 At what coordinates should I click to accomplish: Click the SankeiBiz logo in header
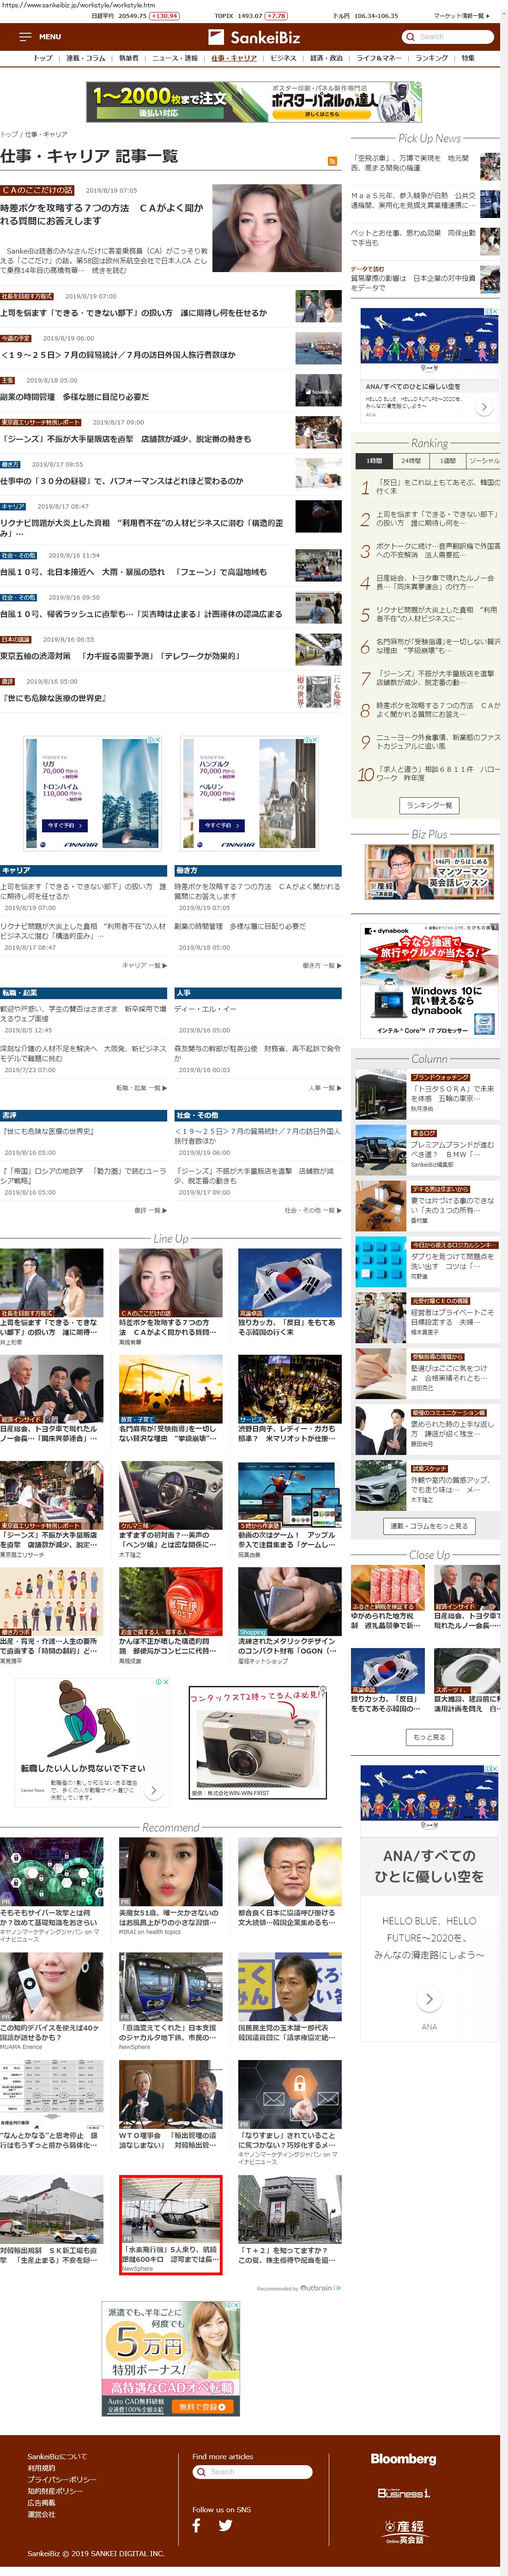tap(254, 37)
